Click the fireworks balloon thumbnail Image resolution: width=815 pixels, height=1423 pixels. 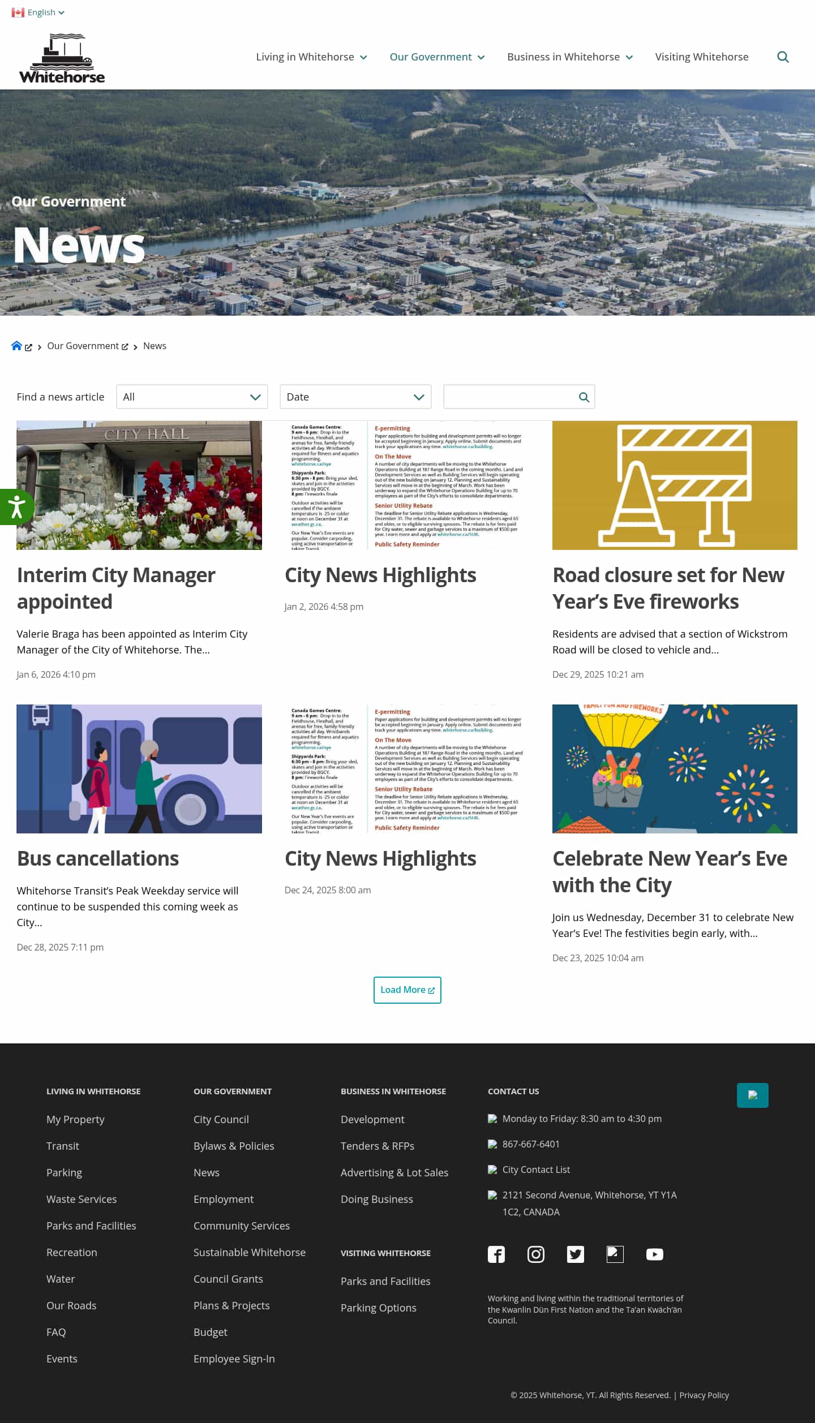(675, 769)
